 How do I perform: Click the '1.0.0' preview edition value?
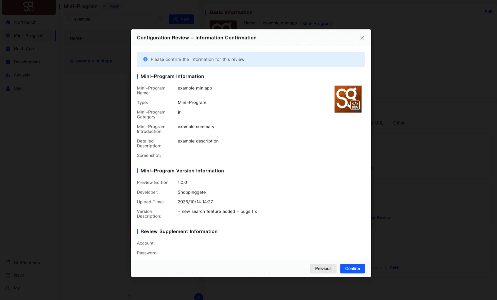(182, 183)
